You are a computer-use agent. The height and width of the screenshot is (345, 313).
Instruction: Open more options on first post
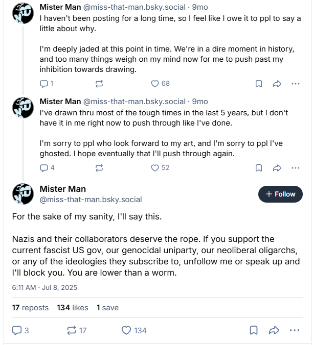point(295,83)
